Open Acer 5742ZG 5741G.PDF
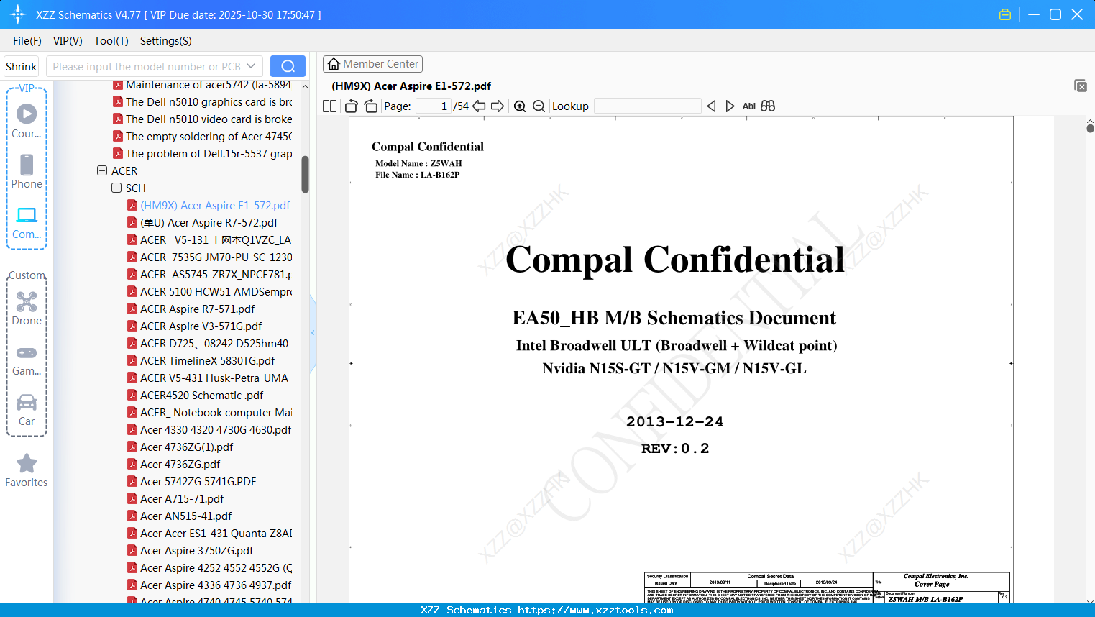This screenshot has width=1095, height=617. click(198, 481)
